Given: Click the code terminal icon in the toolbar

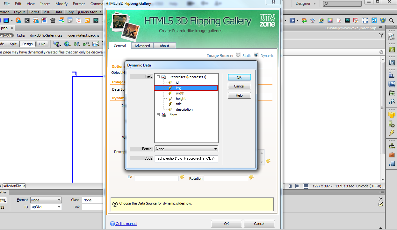Looking at the screenshot, I should (x=348, y=20).
